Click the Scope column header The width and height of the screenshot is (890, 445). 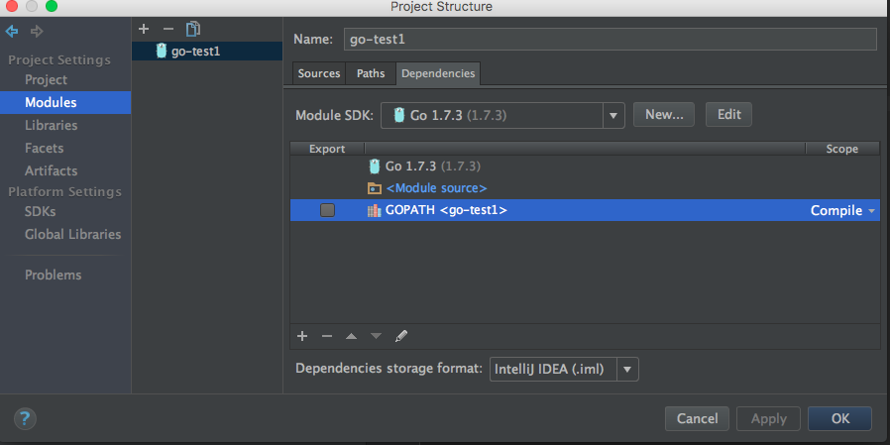841,149
